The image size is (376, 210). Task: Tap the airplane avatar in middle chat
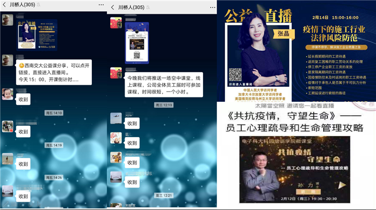[116, 118]
